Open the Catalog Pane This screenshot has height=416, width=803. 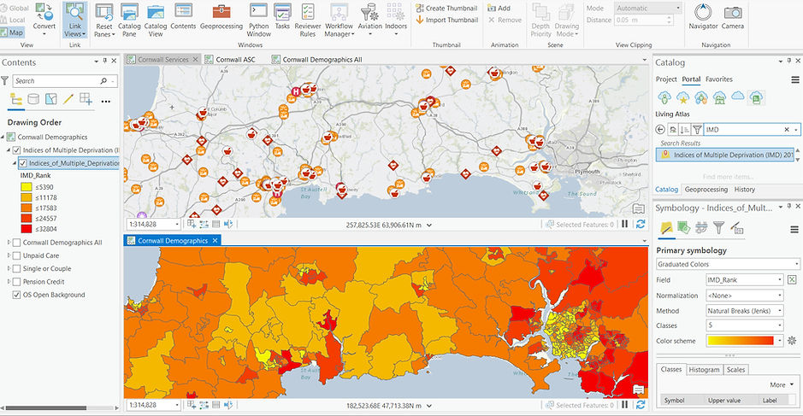[129, 20]
